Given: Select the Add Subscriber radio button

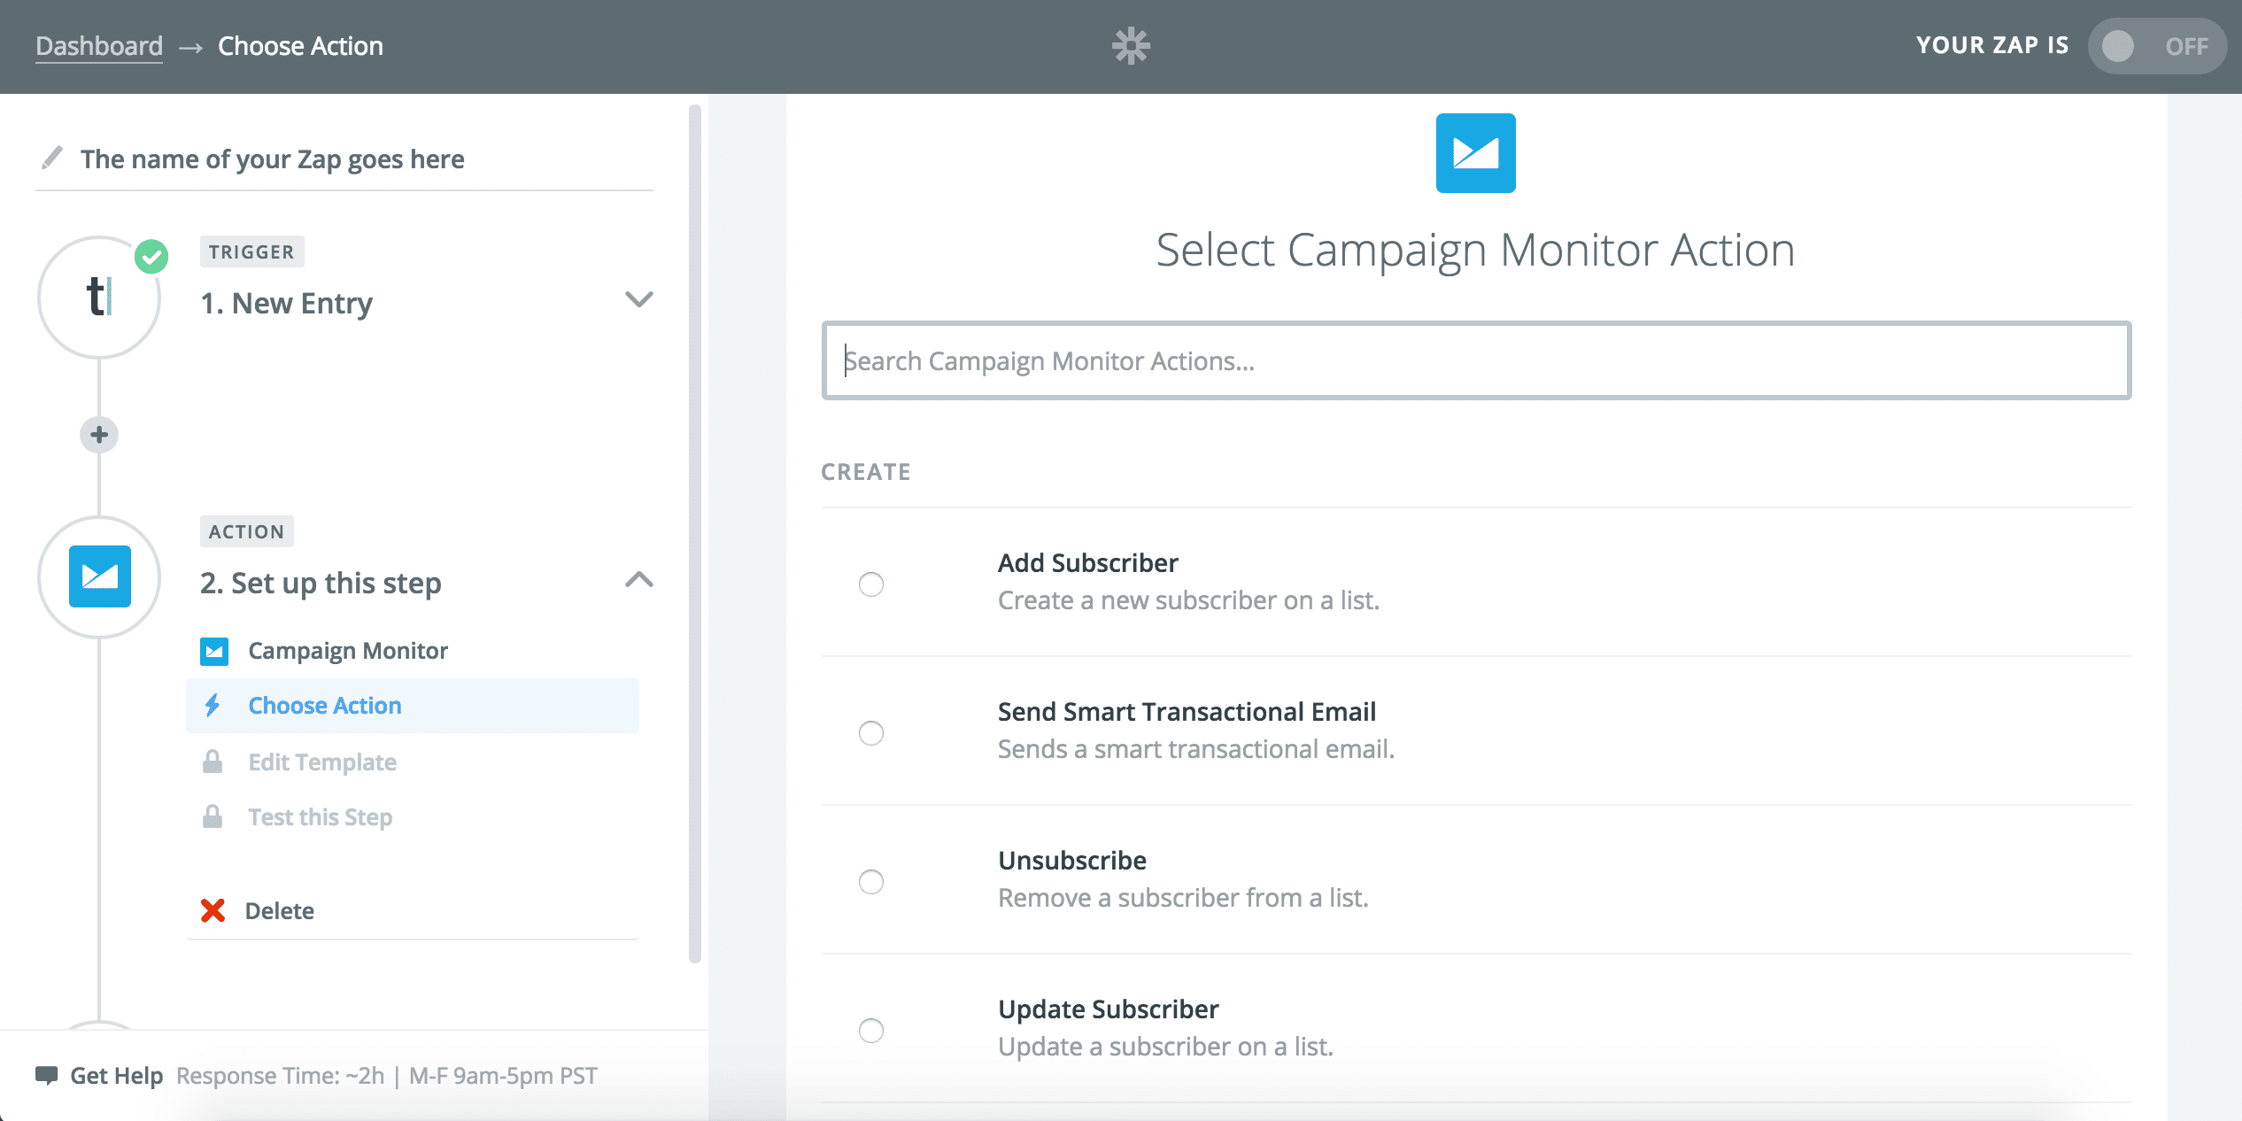Looking at the screenshot, I should click(x=871, y=584).
